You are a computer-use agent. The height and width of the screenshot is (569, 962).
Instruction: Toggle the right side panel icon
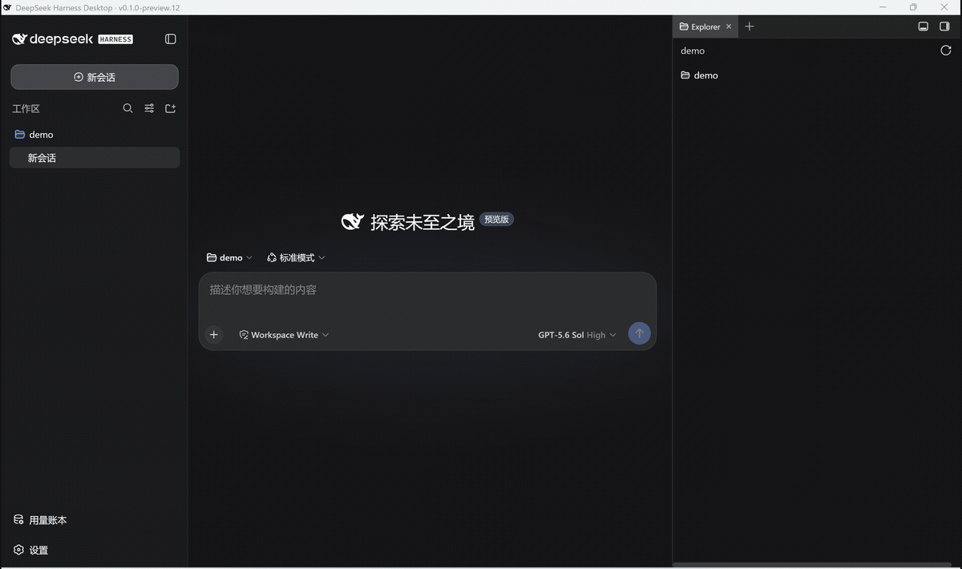coord(944,26)
